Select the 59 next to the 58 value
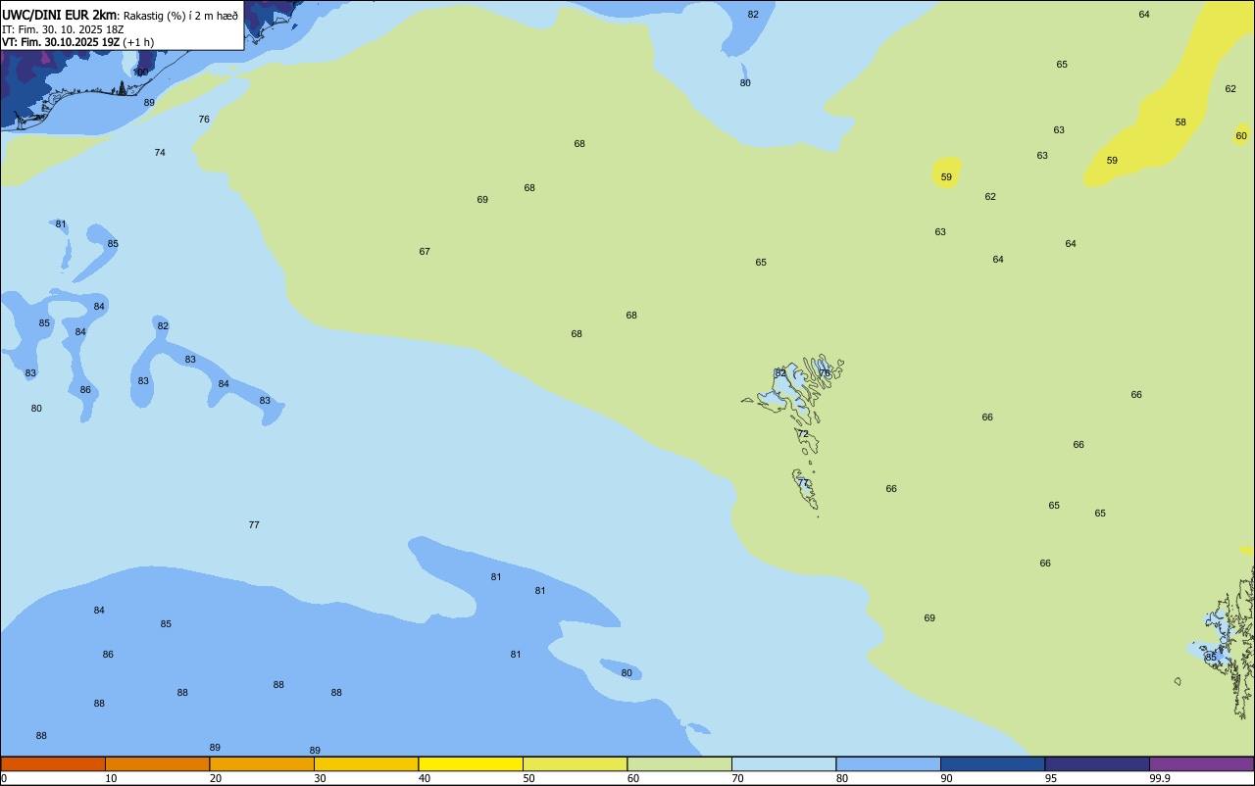 coord(1112,161)
